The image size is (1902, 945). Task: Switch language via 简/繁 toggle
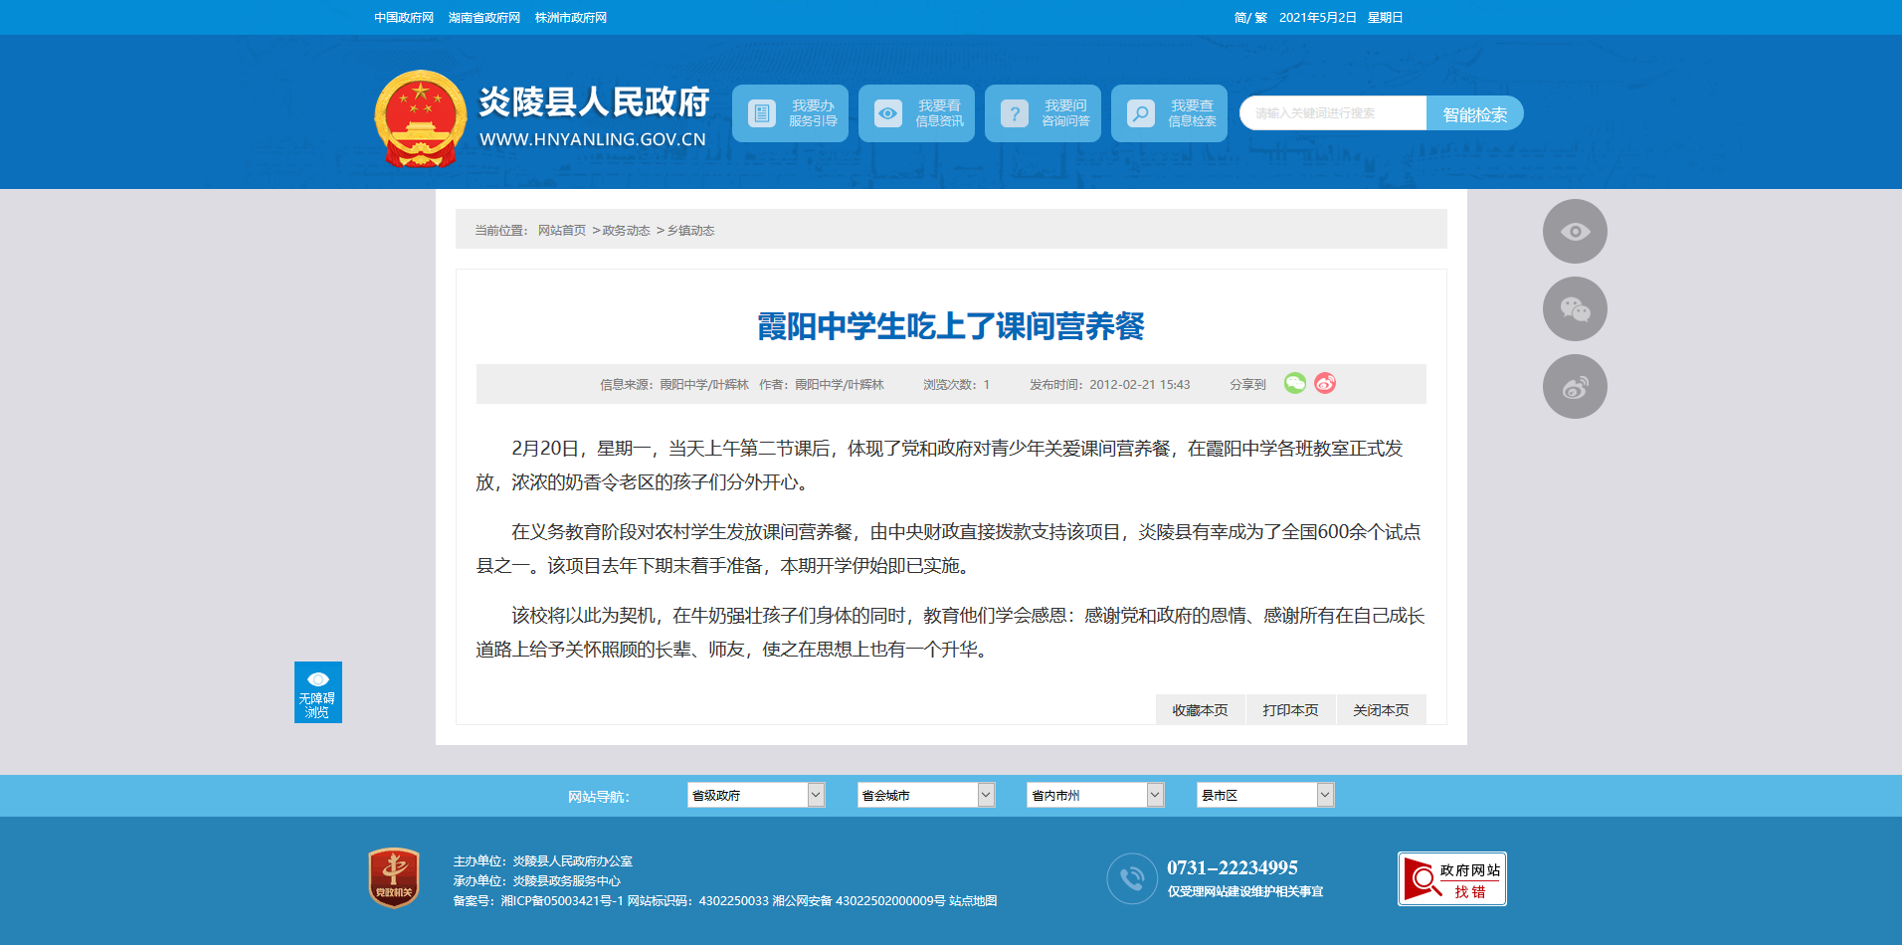click(1250, 18)
